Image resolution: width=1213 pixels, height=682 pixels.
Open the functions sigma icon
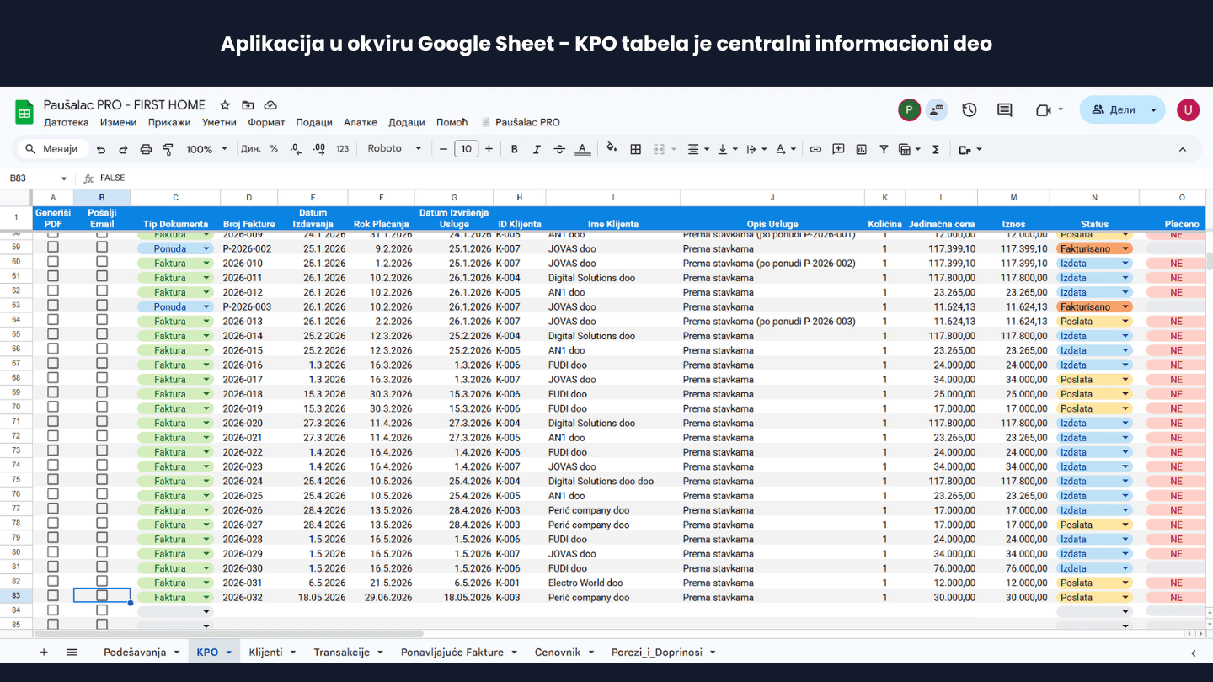click(936, 149)
